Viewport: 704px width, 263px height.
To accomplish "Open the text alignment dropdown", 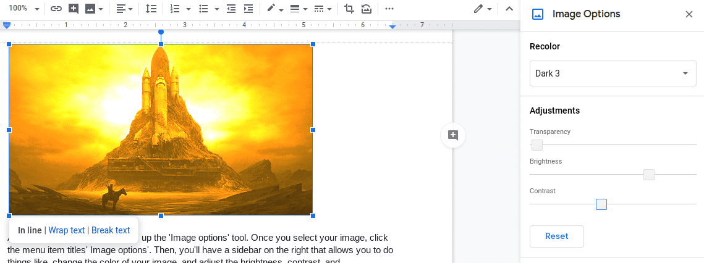I will tap(124, 9).
